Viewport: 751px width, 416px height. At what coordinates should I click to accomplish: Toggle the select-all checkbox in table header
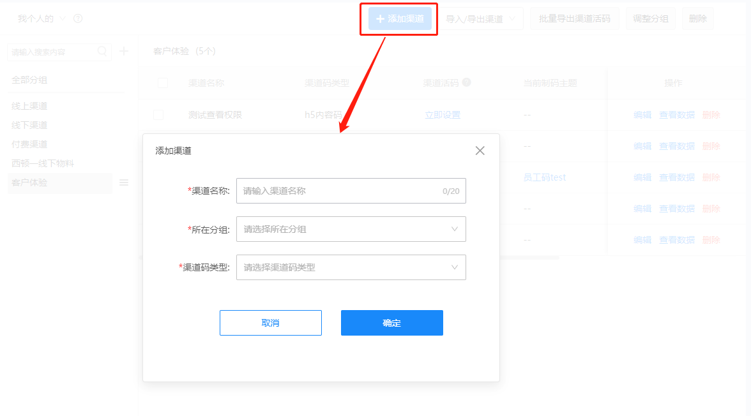[163, 83]
